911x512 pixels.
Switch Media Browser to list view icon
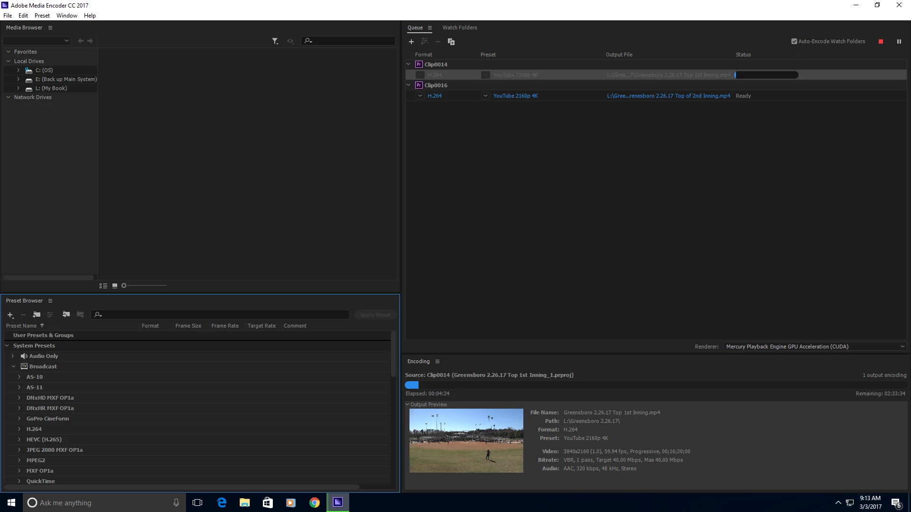(103, 286)
